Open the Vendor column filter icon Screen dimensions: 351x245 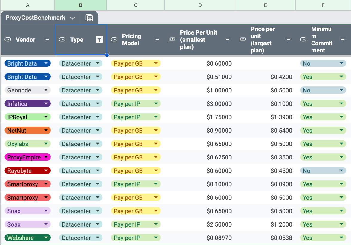(47, 40)
